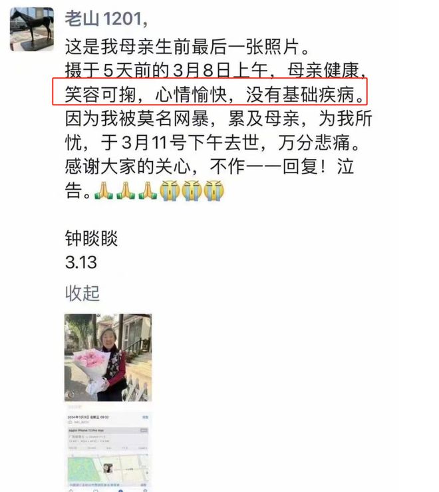Tap the blue location address below the map
This screenshot has width=439, height=492.
94,485
